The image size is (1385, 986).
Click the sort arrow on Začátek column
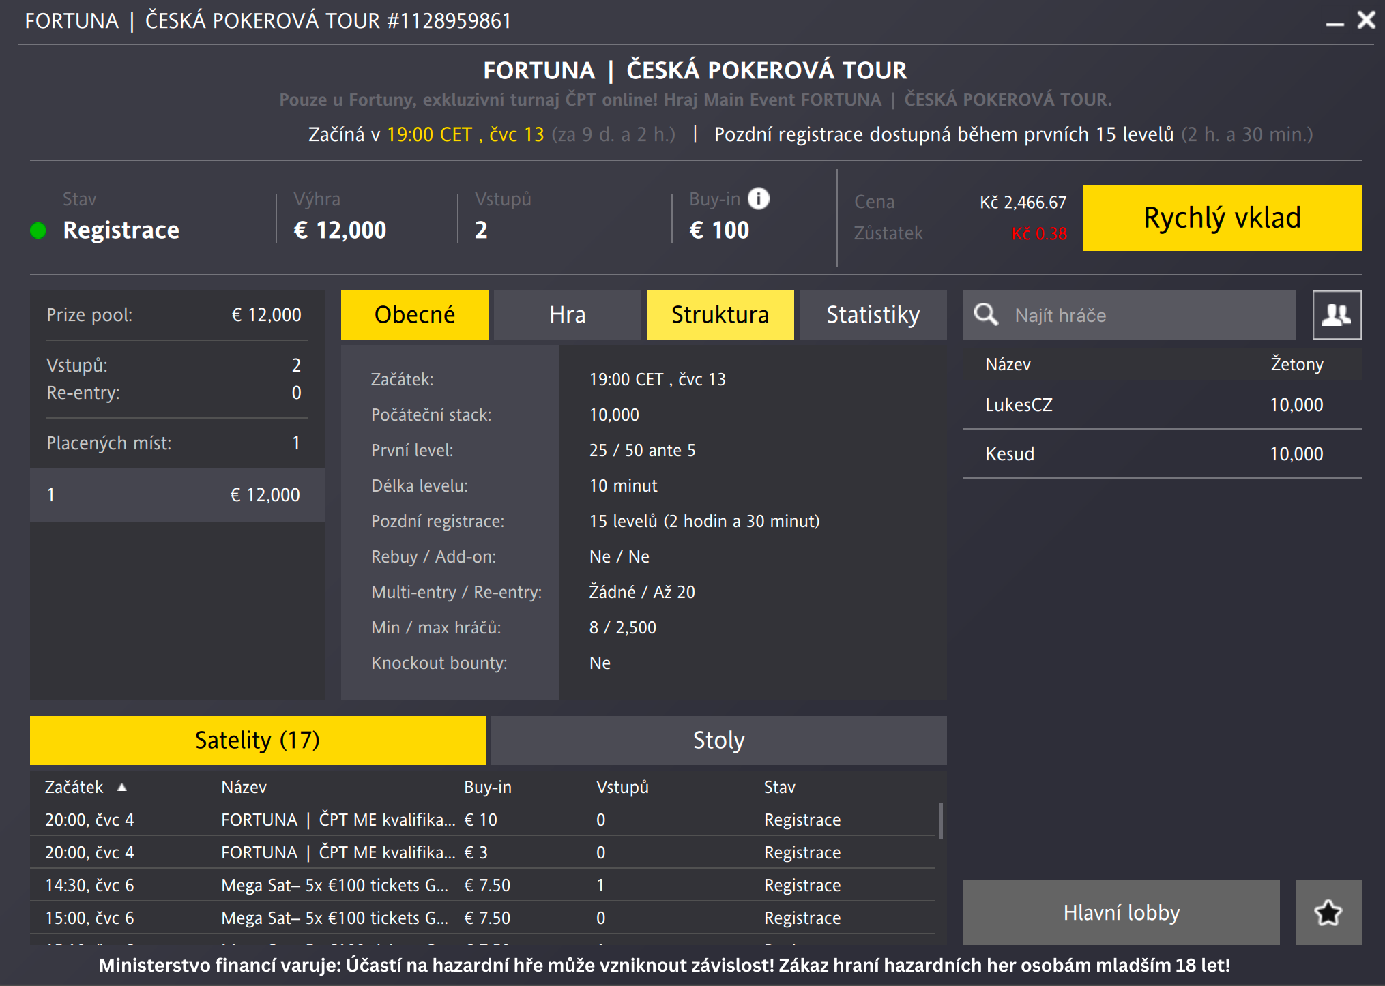pos(123,786)
